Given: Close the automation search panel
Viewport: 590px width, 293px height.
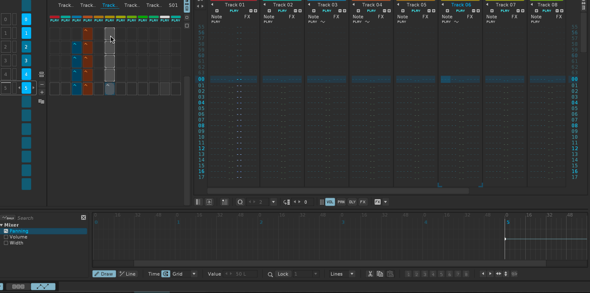Looking at the screenshot, I should (84, 218).
